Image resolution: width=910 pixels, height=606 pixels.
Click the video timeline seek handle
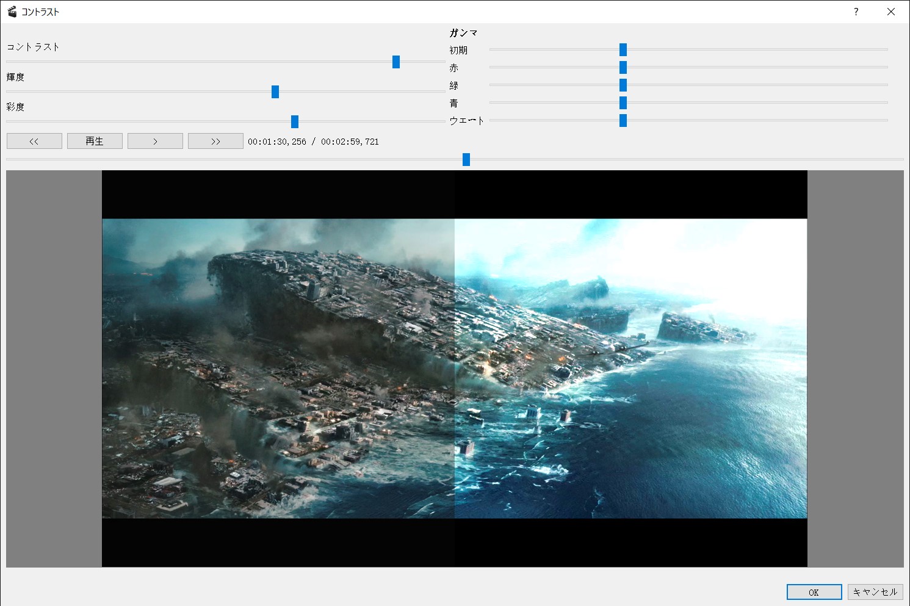[466, 159]
